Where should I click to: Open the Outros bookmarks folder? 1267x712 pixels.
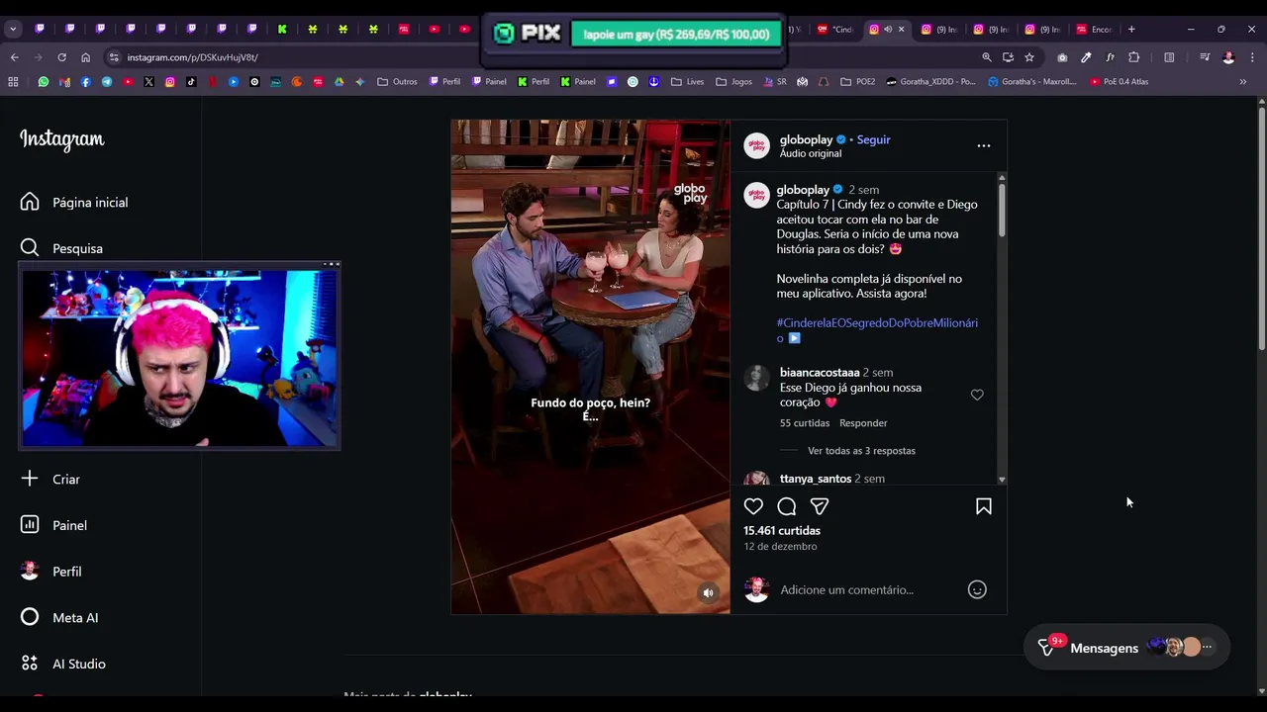(397, 82)
